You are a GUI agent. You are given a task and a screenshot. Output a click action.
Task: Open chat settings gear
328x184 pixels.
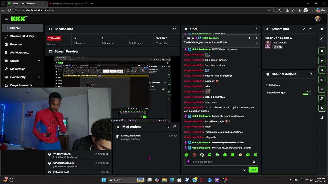[x=244, y=170]
